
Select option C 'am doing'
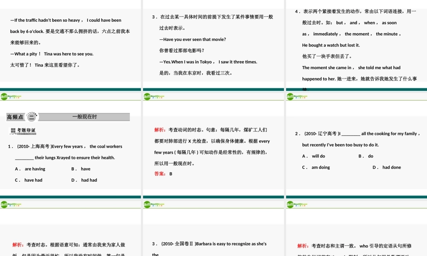coord(316,167)
